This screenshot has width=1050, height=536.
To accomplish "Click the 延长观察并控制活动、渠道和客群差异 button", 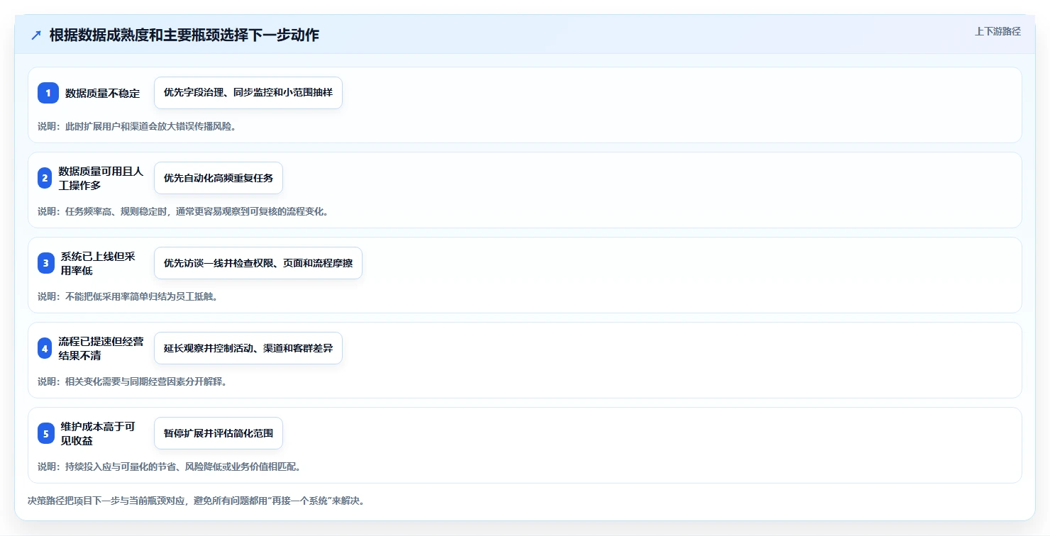I will point(248,348).
